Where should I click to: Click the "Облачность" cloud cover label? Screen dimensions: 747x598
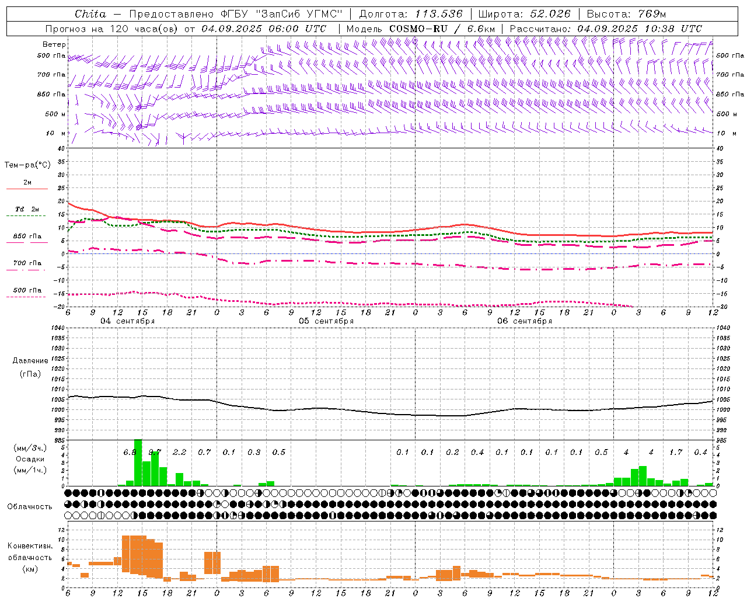pos(30,506)
